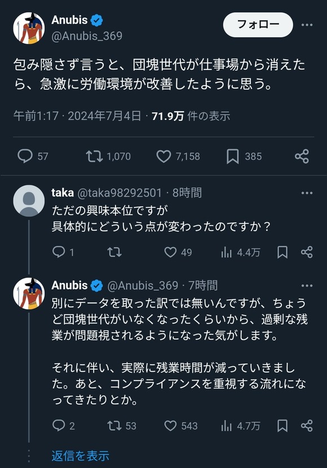The width and height of the screenshot is (327, 468).
Task: Open the more options menu on the main tweet
Action: point(307,25)
